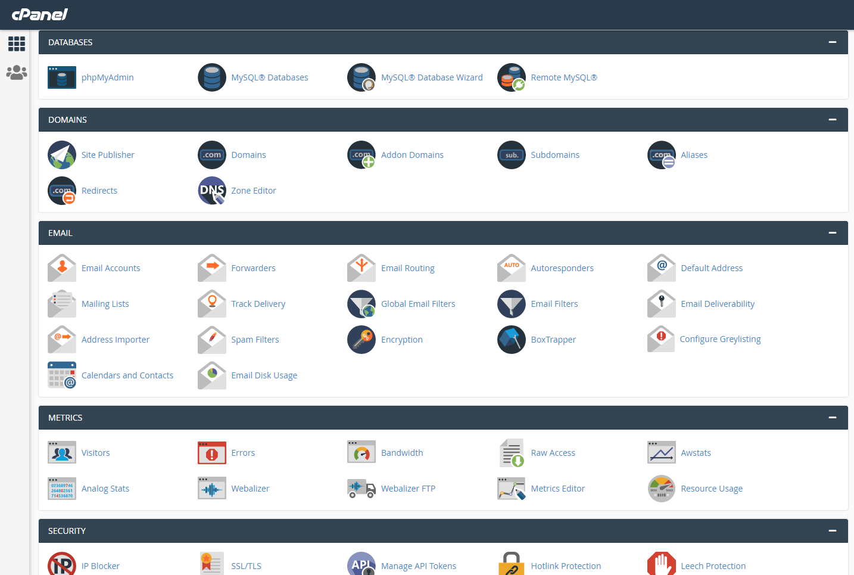Click the Configure Greylisting link
Screen dimensions: 854x575
[x=720, y=339]
